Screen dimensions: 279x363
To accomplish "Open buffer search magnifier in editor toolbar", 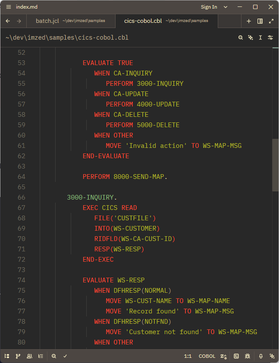I will point(241,38).
